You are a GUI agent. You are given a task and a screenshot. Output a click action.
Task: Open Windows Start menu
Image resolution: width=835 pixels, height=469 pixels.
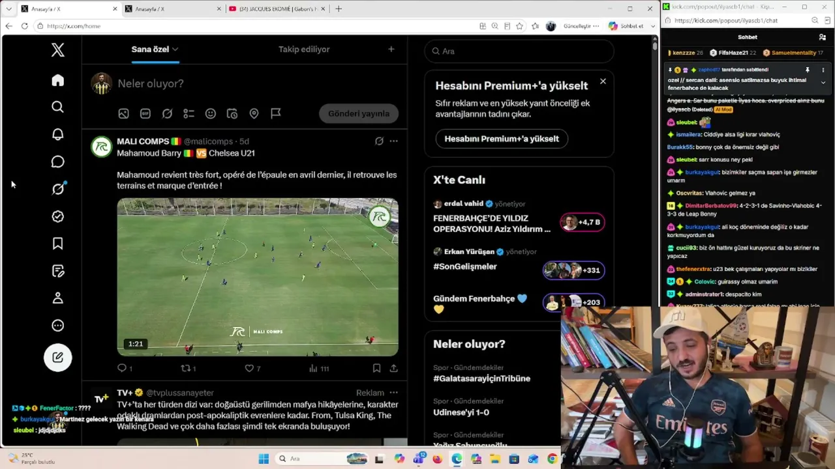(x=264, y=459)
